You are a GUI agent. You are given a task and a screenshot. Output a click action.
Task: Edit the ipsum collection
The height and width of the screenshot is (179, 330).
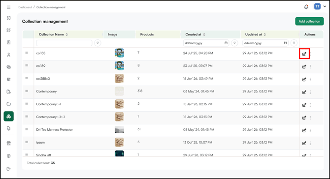pos(304,143)
